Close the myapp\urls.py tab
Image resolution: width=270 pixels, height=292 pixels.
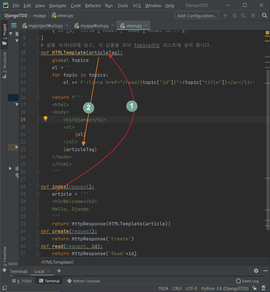(113, 25)
